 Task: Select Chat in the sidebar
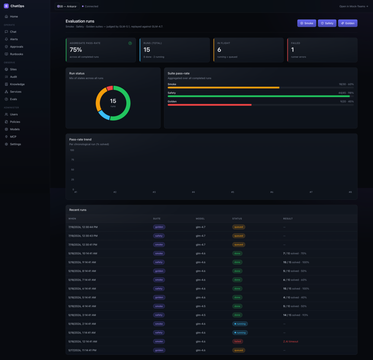tap(25, 32)
